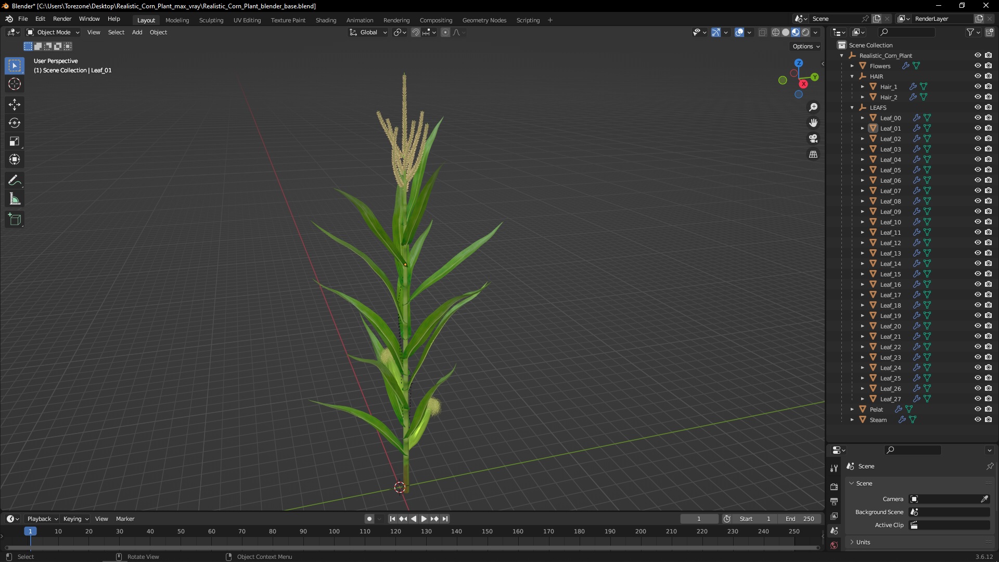
Task: Click the Blender logo menu icon
Action: pyautogui.click(x=9, y=19)
